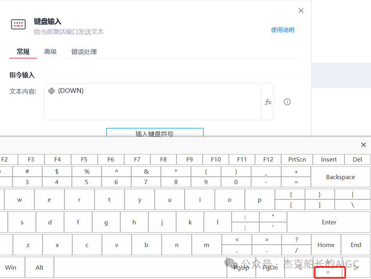The image size is (371, 279).
Task: Click the keyboard input icon beside 键盘输入 title
Action: (18, 24)
